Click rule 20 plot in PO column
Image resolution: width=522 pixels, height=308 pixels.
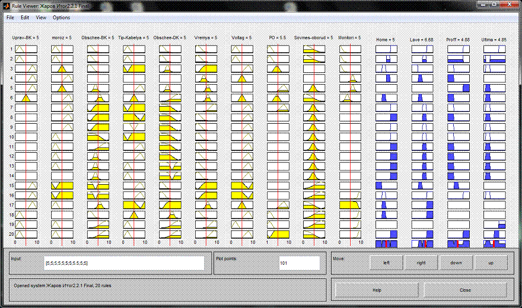[278, 234]
